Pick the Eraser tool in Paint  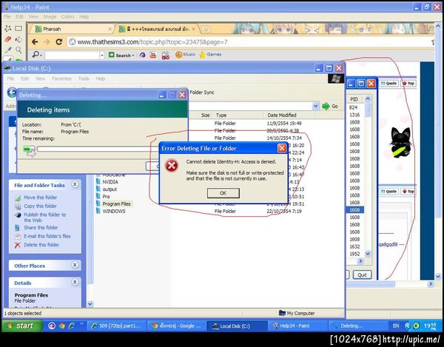(8, 39)
